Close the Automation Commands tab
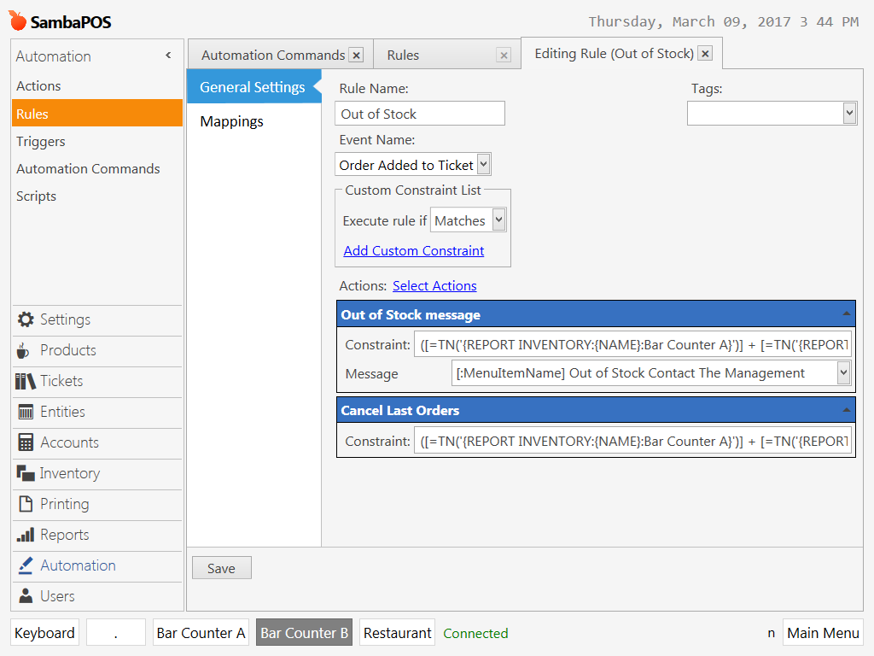Image resolution: width=874 pixels, height=656 pixels. click(x=356, y=56)
